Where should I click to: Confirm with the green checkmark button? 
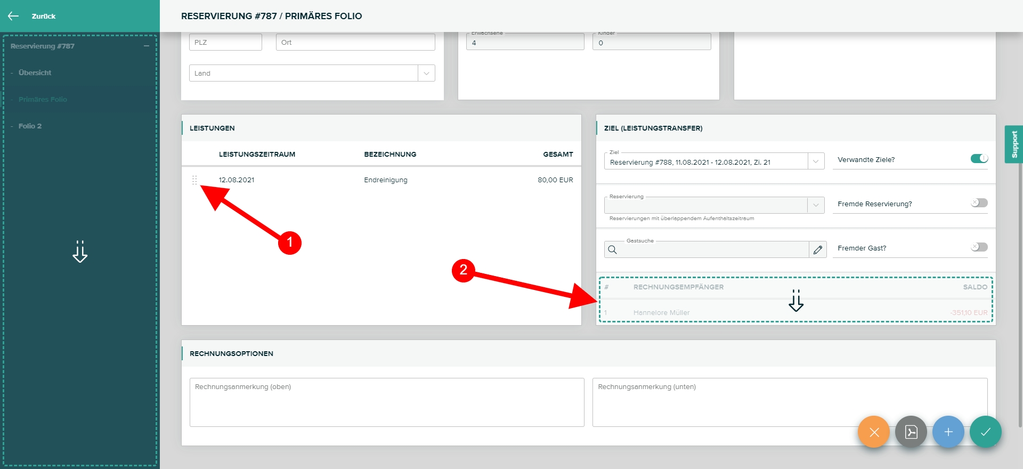pos(985,432)
